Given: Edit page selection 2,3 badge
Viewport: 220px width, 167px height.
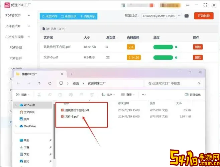Looking at the screenshot, I should coord(131,47).
